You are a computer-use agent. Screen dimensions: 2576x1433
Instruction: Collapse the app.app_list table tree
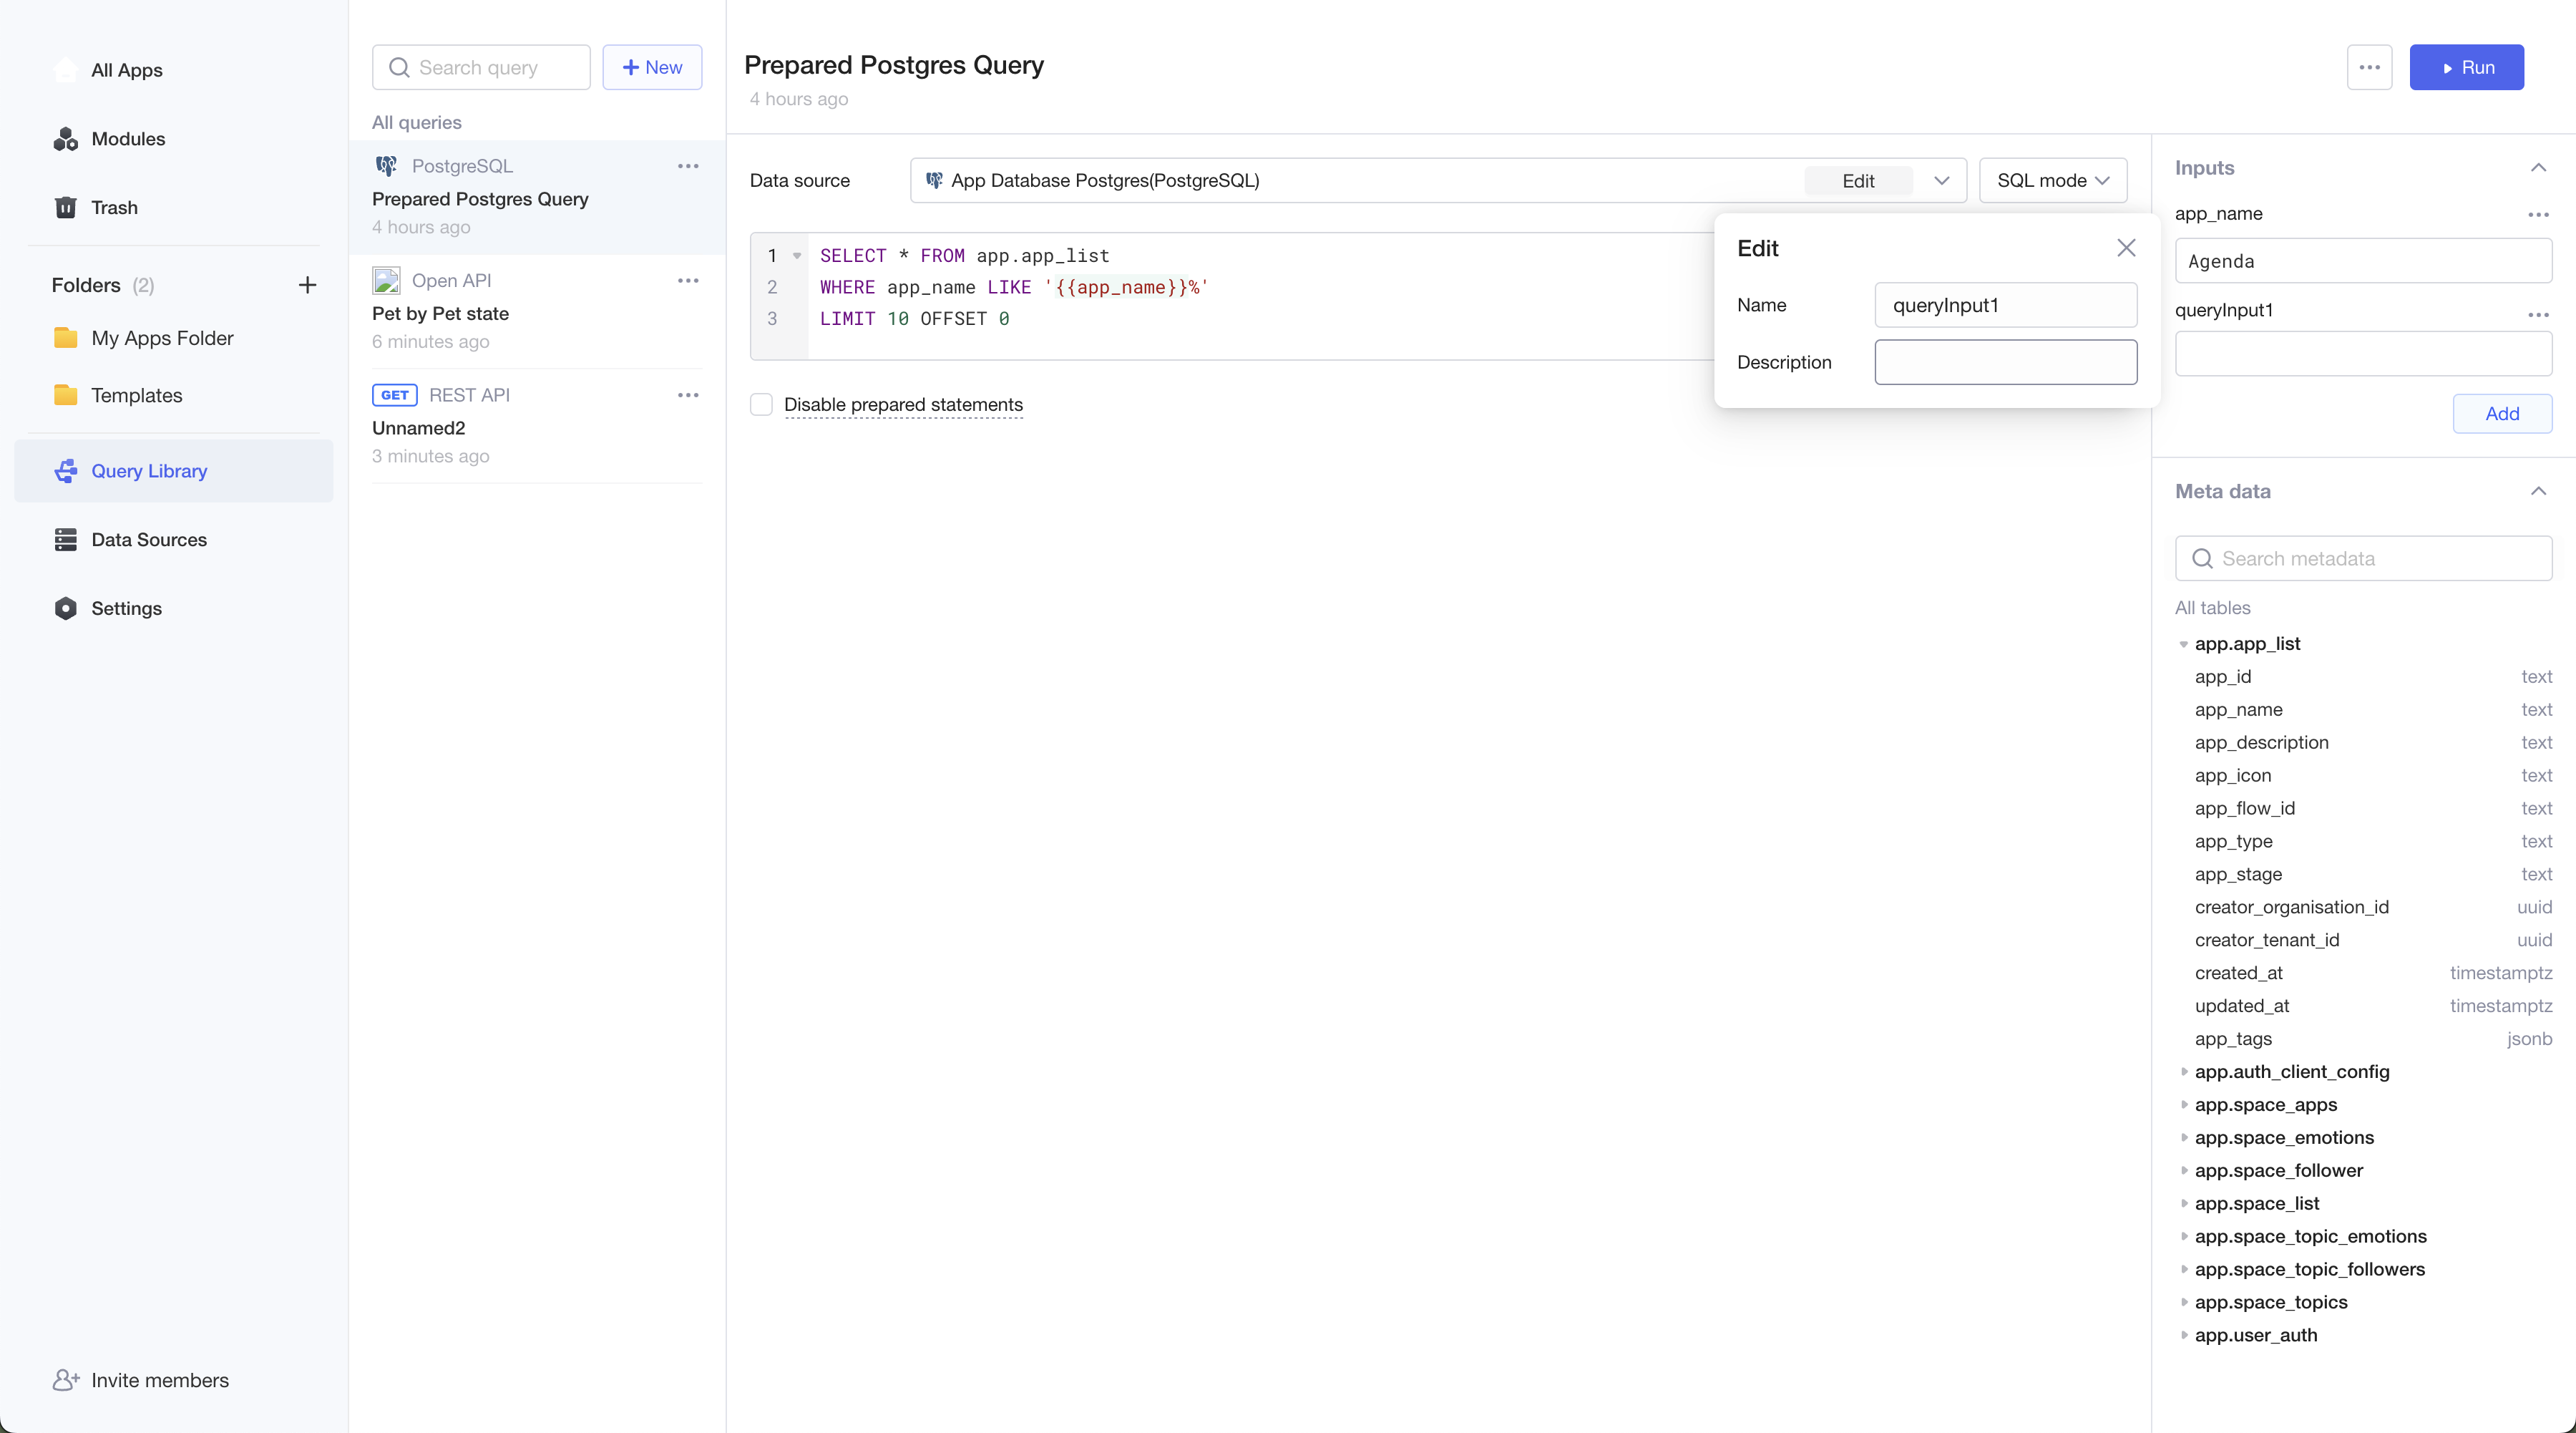point(2184,645)
